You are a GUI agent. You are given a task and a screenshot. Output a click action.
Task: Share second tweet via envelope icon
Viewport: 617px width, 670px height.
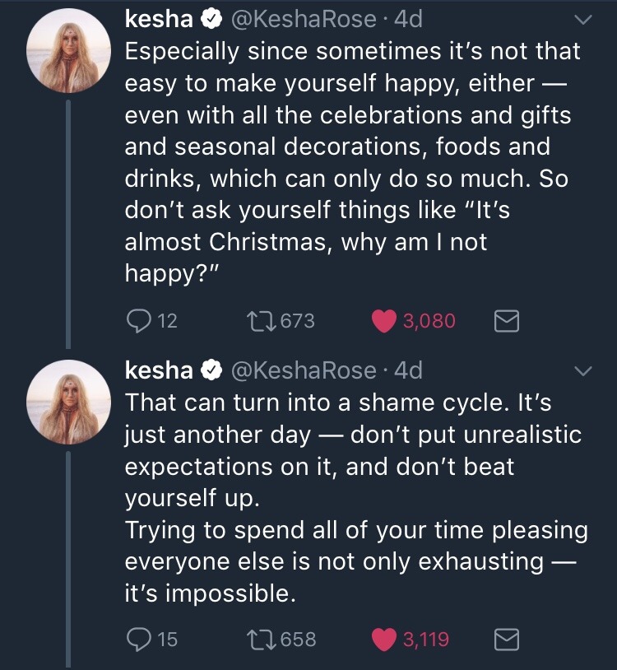(x=506, y=639)
